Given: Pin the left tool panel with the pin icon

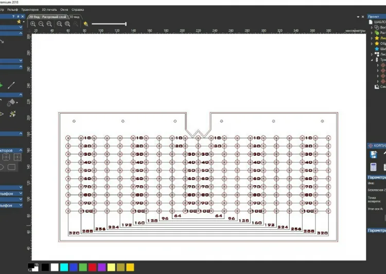Looking at the screenshot, I should click(18, 16).
